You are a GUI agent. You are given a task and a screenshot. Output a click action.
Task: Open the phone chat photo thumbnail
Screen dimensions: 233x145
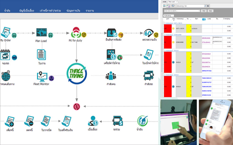(x=216, y=122)
